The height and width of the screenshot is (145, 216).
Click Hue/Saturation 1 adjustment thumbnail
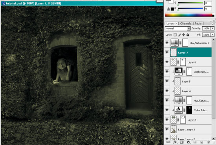pyautogui.click(x=174, y=43)
